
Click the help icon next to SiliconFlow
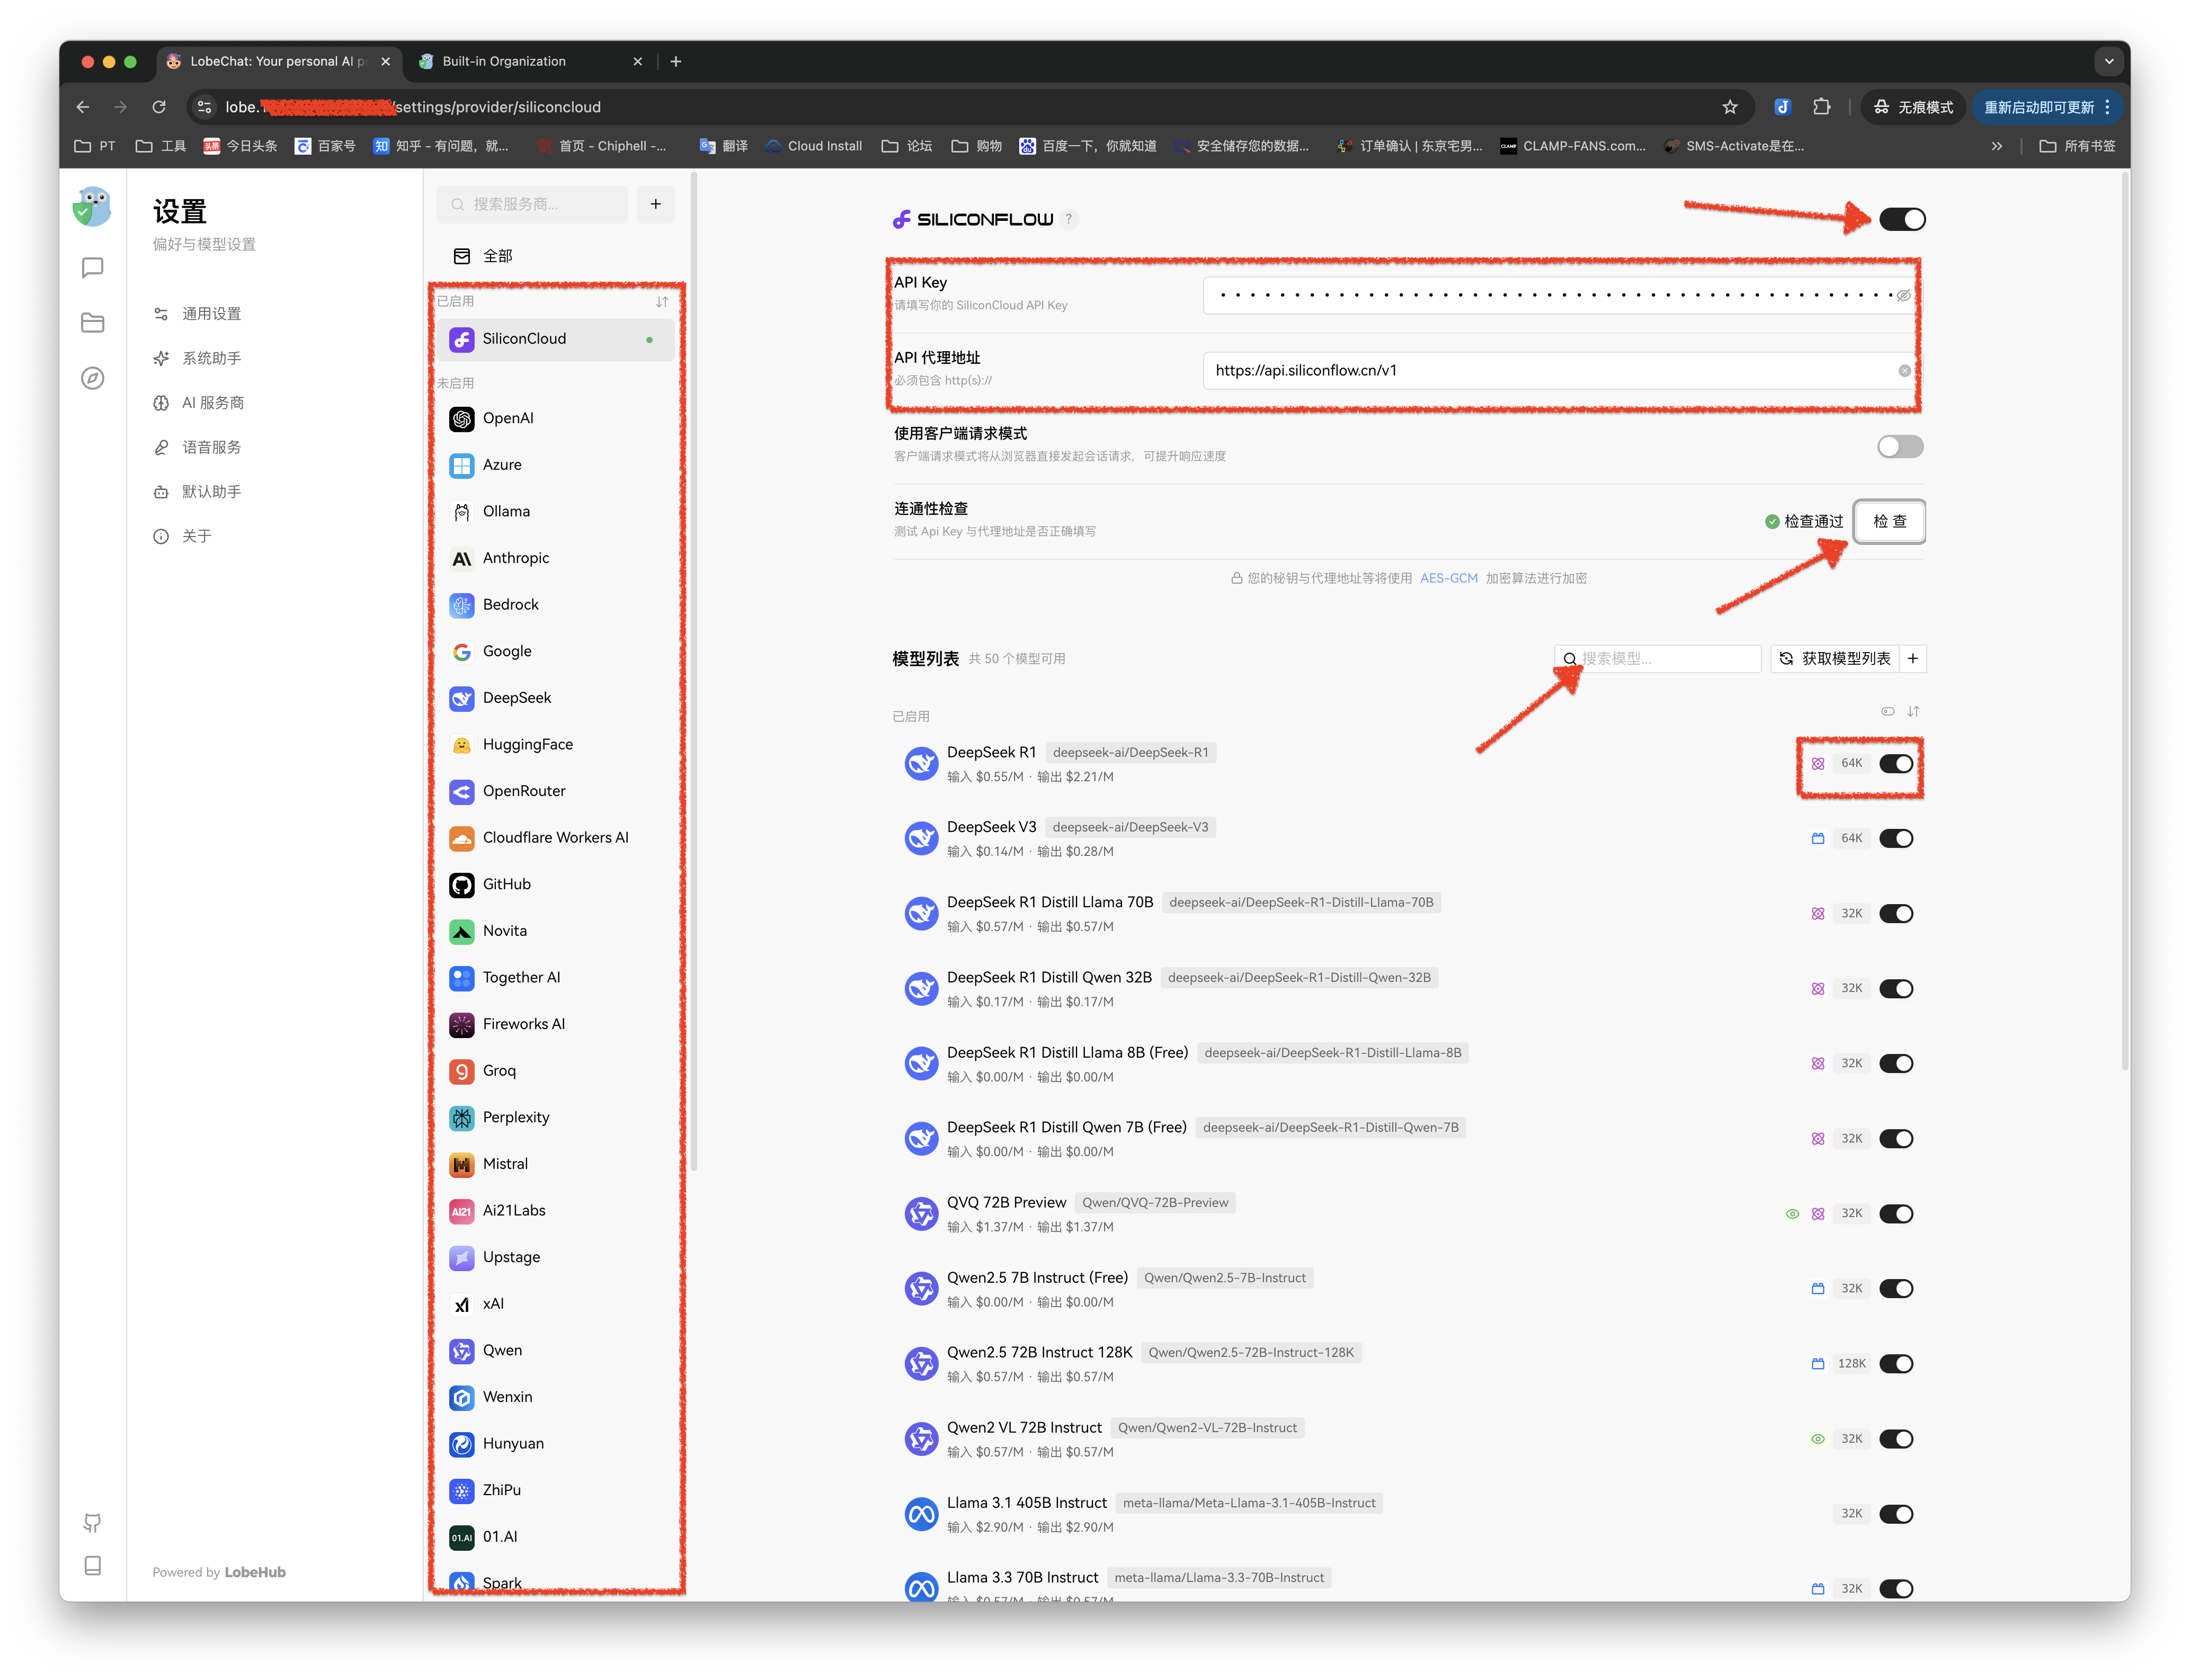pos(1069,219)
